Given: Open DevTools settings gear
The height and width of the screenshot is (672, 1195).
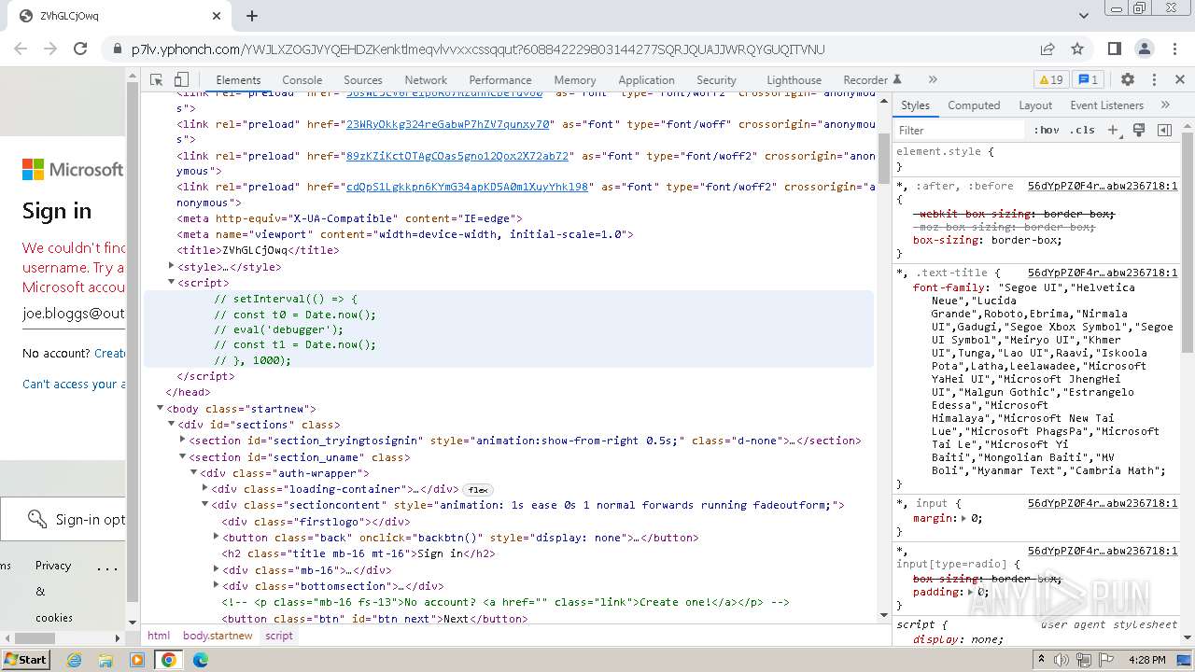Looking at the screenshot, I should (x=1127, y=80).
